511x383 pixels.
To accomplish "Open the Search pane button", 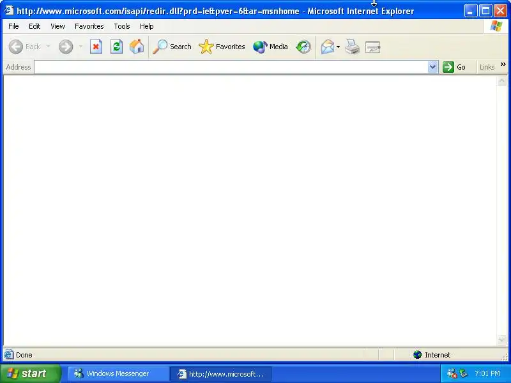I will point(172,47).
